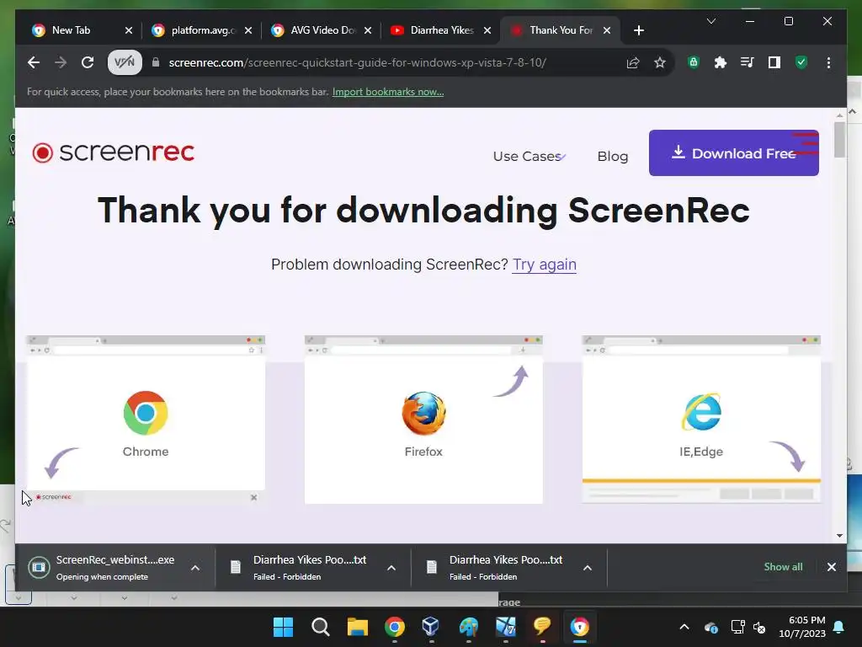
Task: Open Windows Search from taskbar
Action: (x=320, y=627)
